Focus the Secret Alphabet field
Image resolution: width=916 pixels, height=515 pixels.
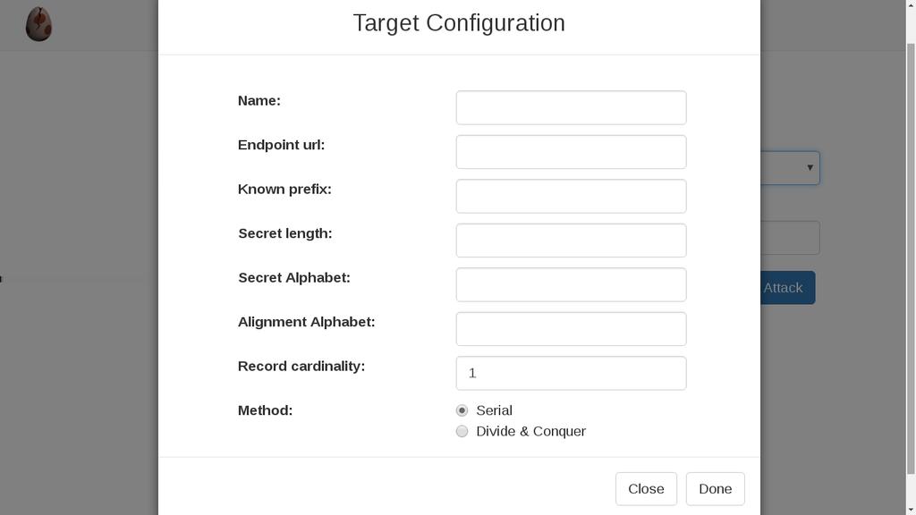(572, 285)
